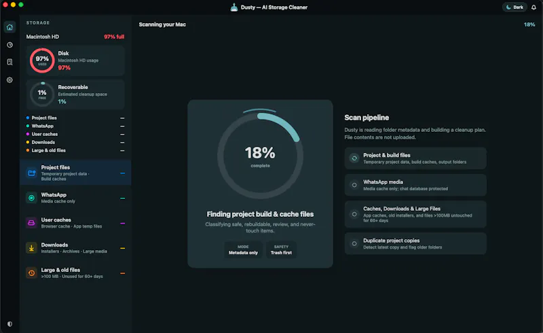Click the spinning Project & build files status icon
543x333 pixels.
coord(354,158)
